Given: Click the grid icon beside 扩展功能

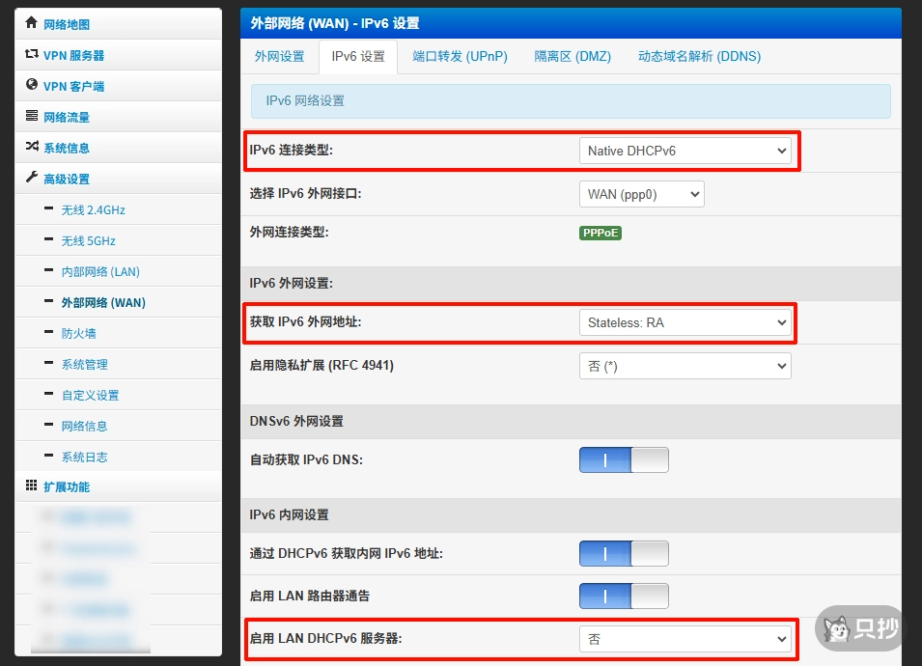Looking at the screenshot, I should click(32, 486).
